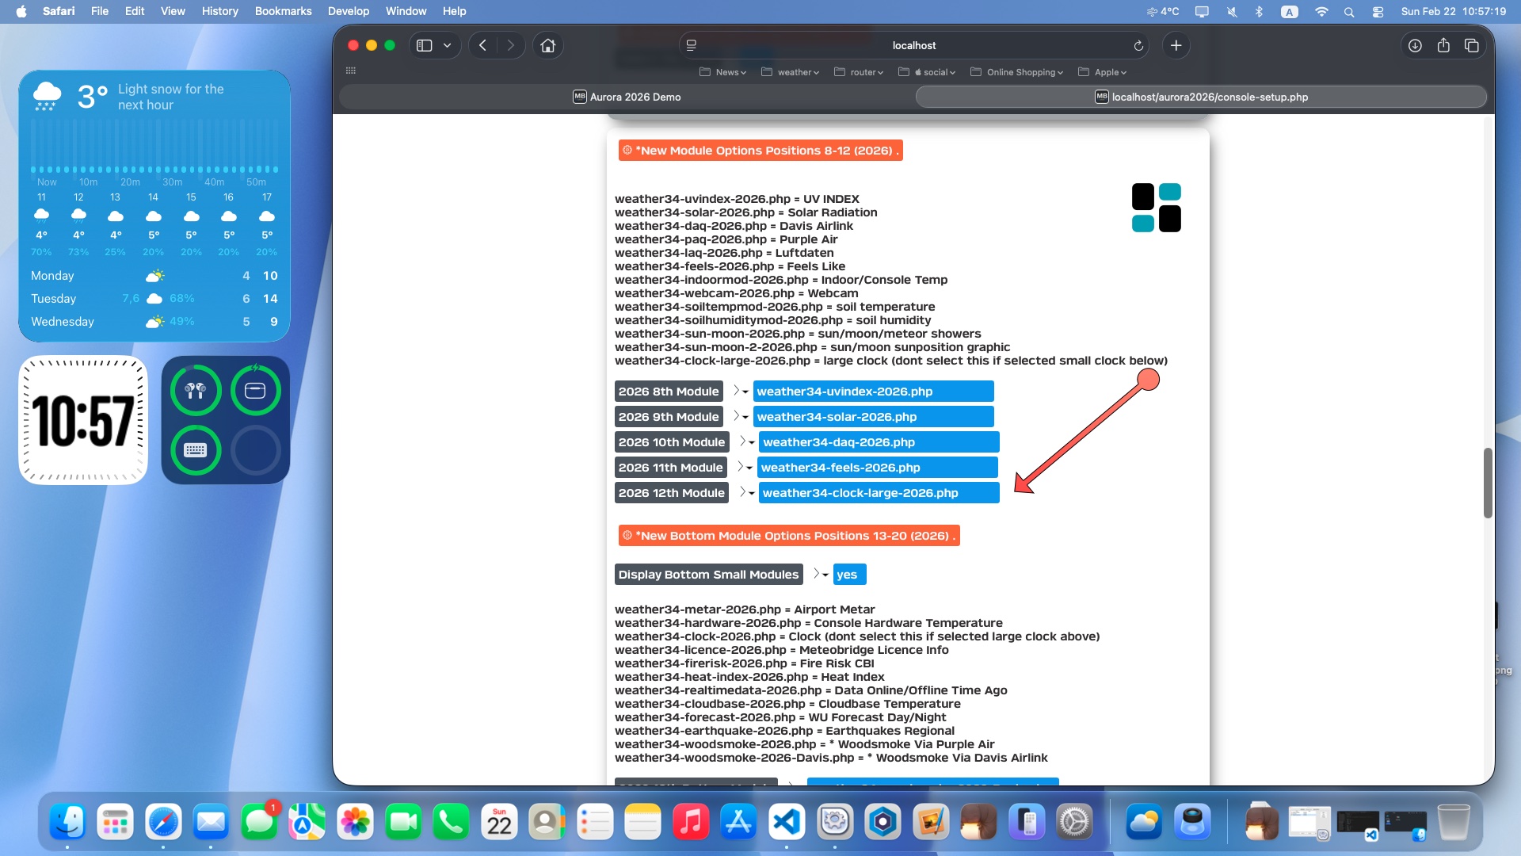Open the home page icon

pos(547,45)
